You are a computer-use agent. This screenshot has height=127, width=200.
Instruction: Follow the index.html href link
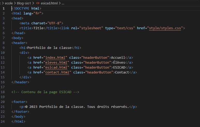pyautogui.click(x=56, y=57)
